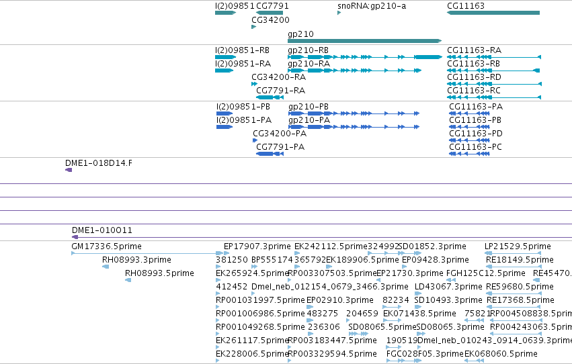Click the 483275 EST label
The width and height of the screenshot is (572, 364).
[323, 314]
